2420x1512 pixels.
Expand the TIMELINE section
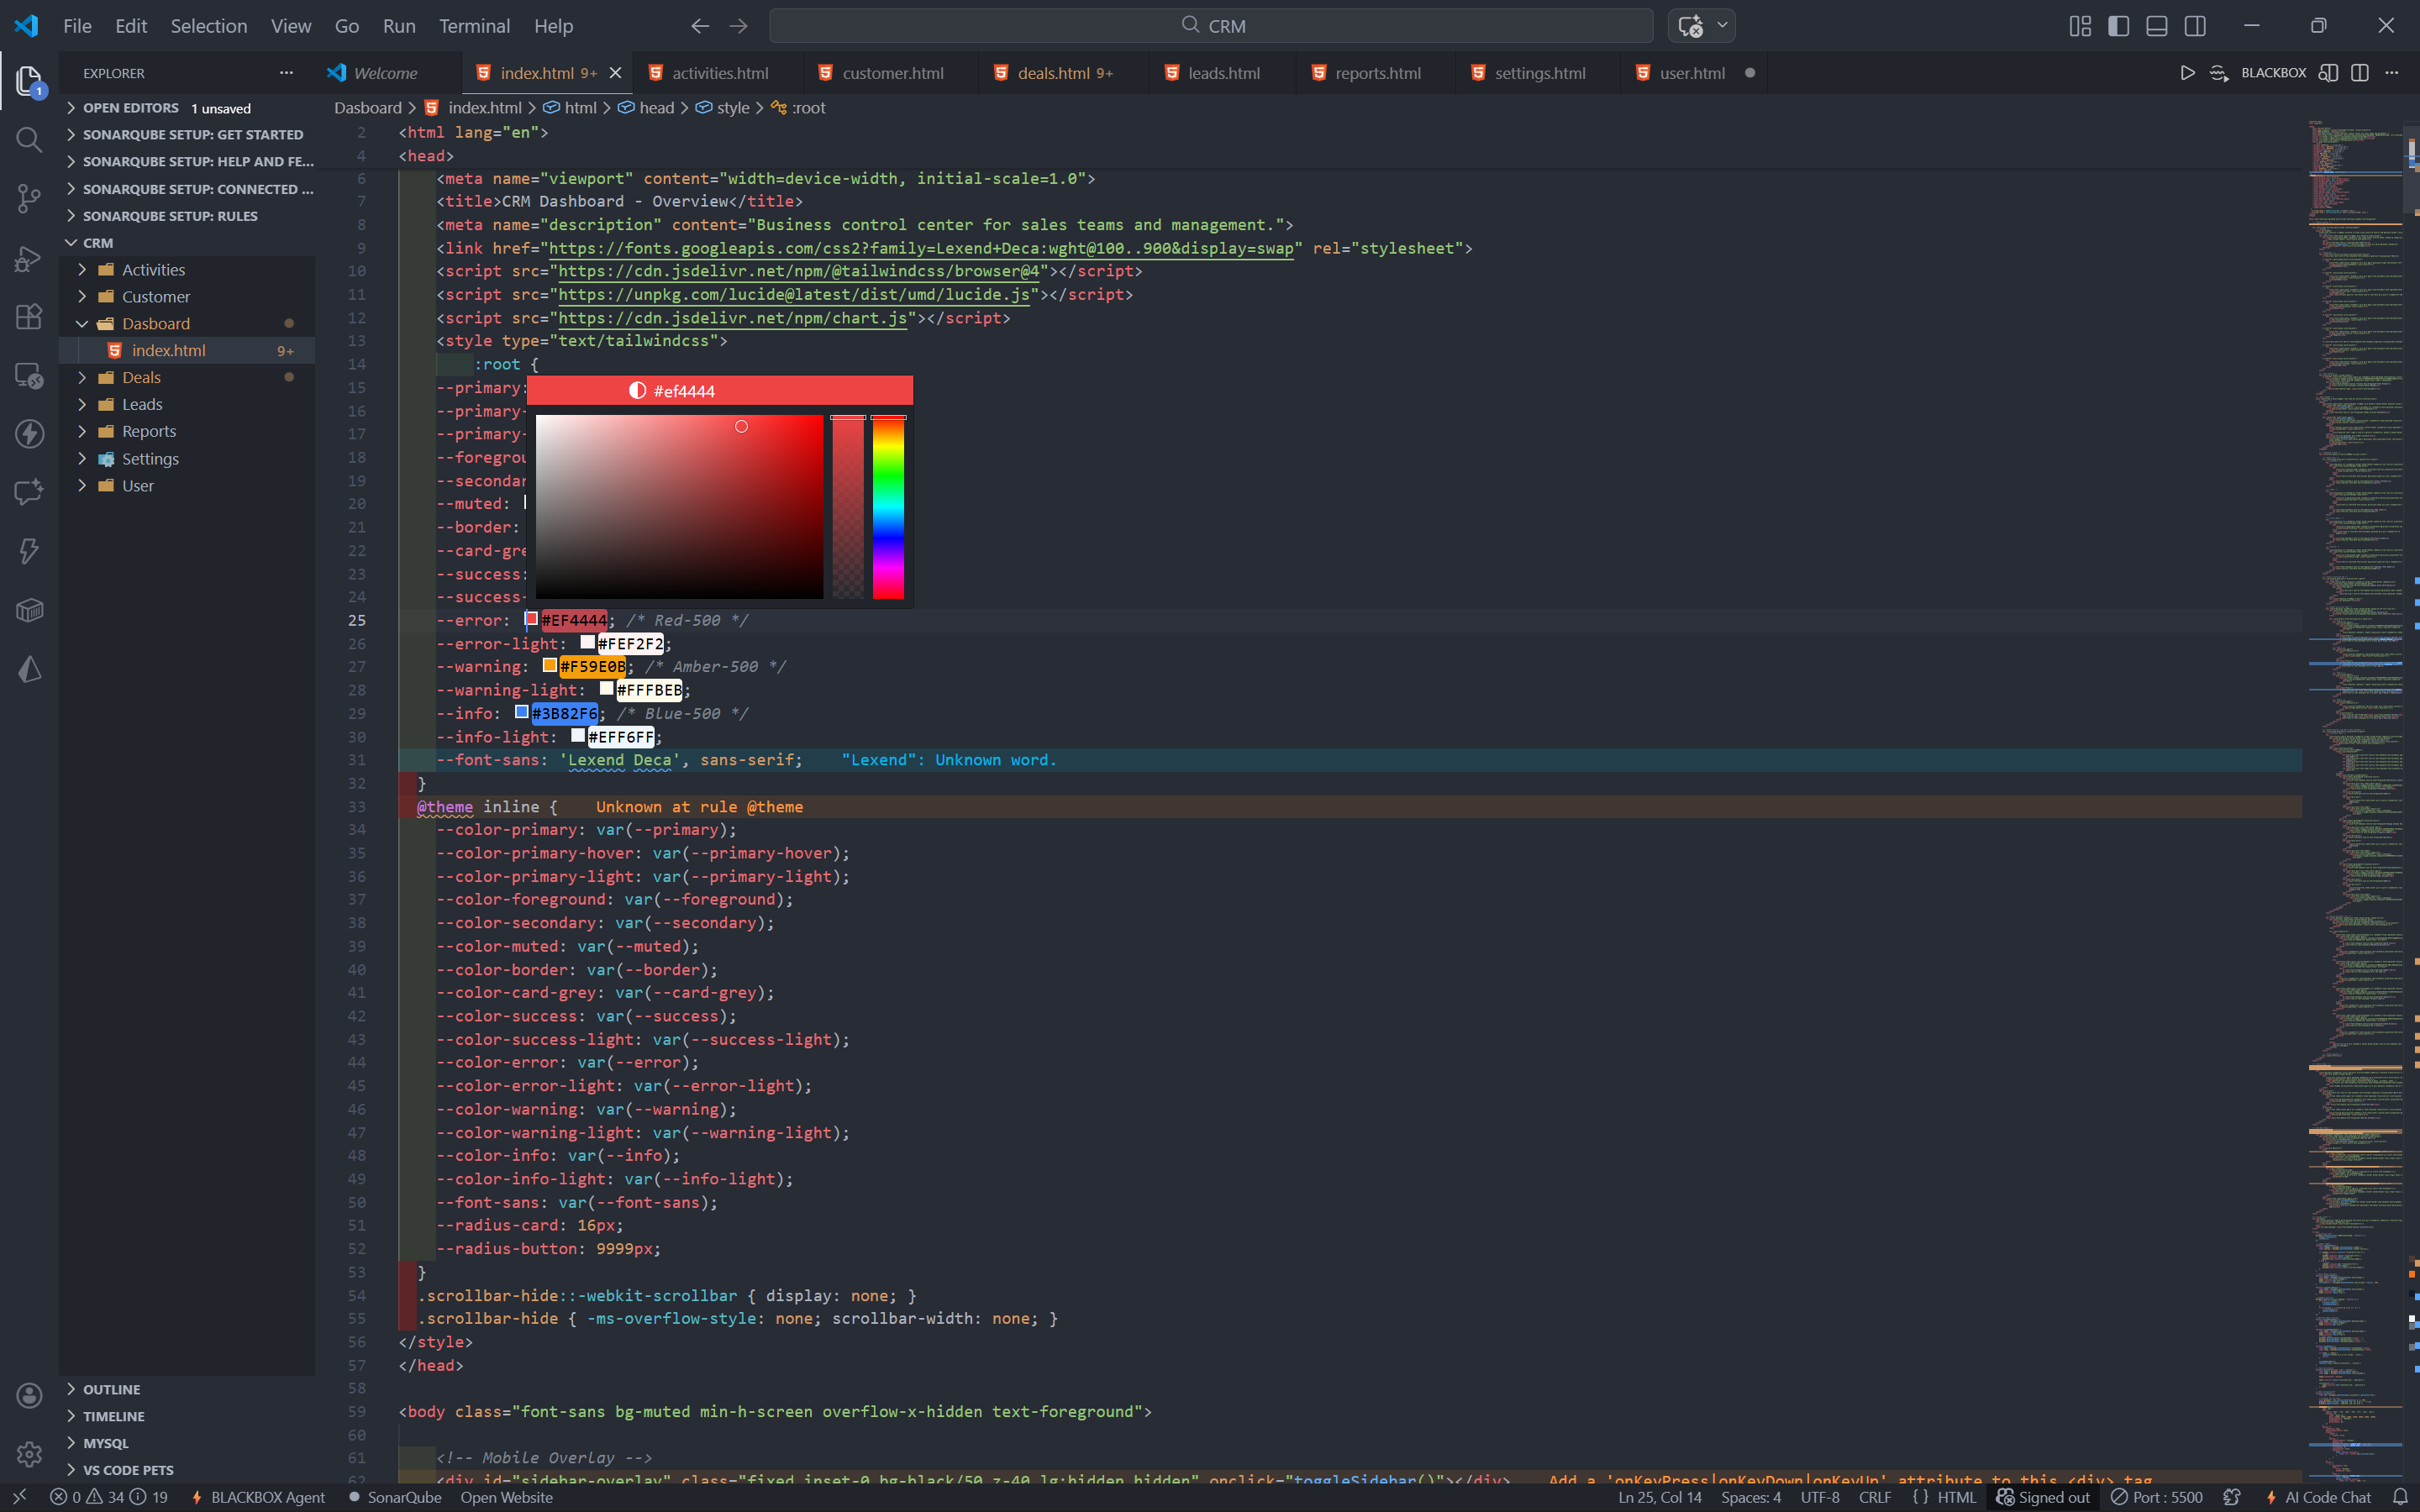coord(115,1415)
